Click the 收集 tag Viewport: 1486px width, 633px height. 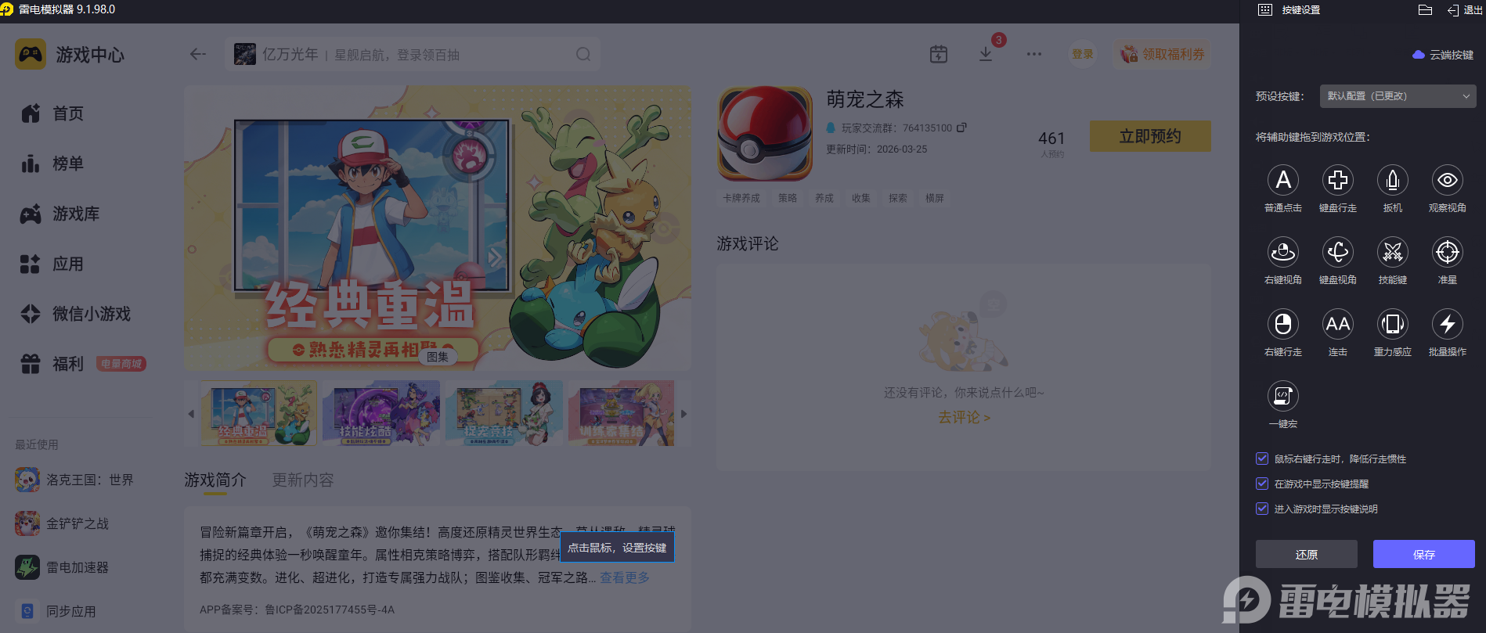coord(861,199)
